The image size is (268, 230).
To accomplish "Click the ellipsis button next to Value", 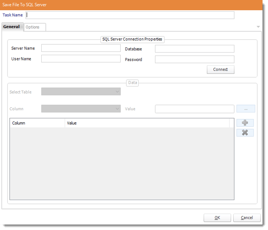I will tap(246, 109).
